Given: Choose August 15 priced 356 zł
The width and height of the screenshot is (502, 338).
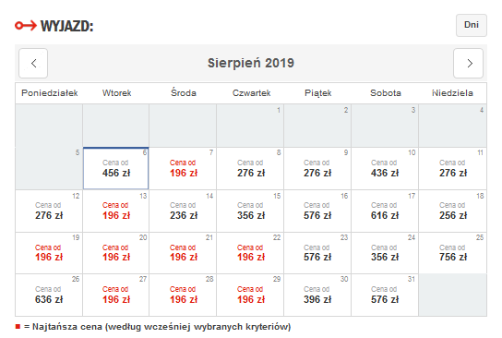Looking at the screenshot, I should point(250,211).
